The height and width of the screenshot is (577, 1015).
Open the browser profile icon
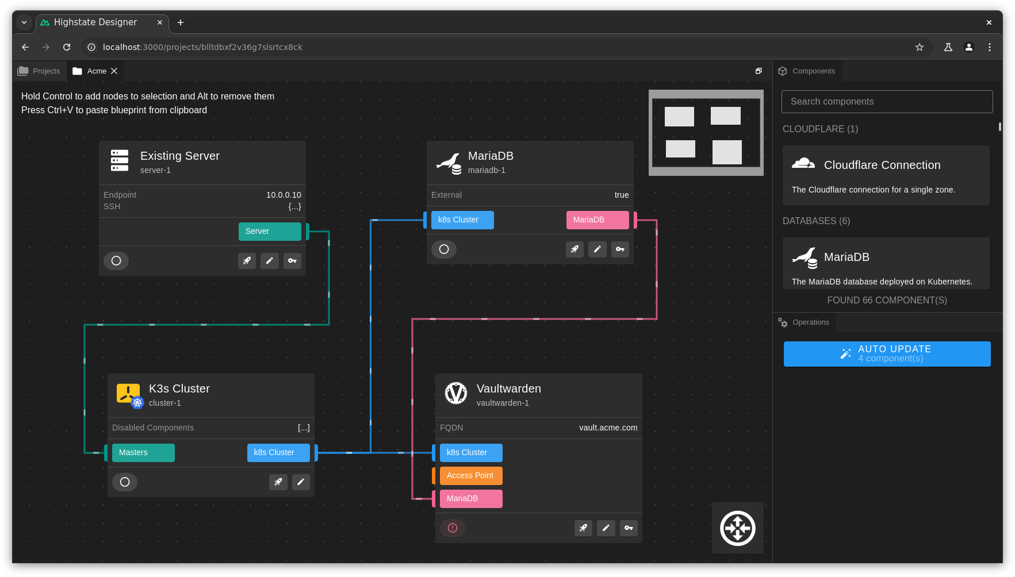[969, 47]
